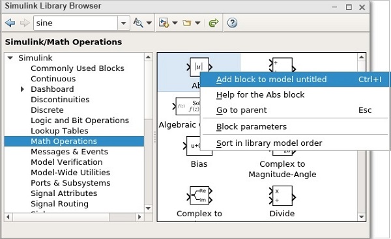Select the Messages & Events library
The width and height of the screenshot is (391, 239).
(69, 152)
